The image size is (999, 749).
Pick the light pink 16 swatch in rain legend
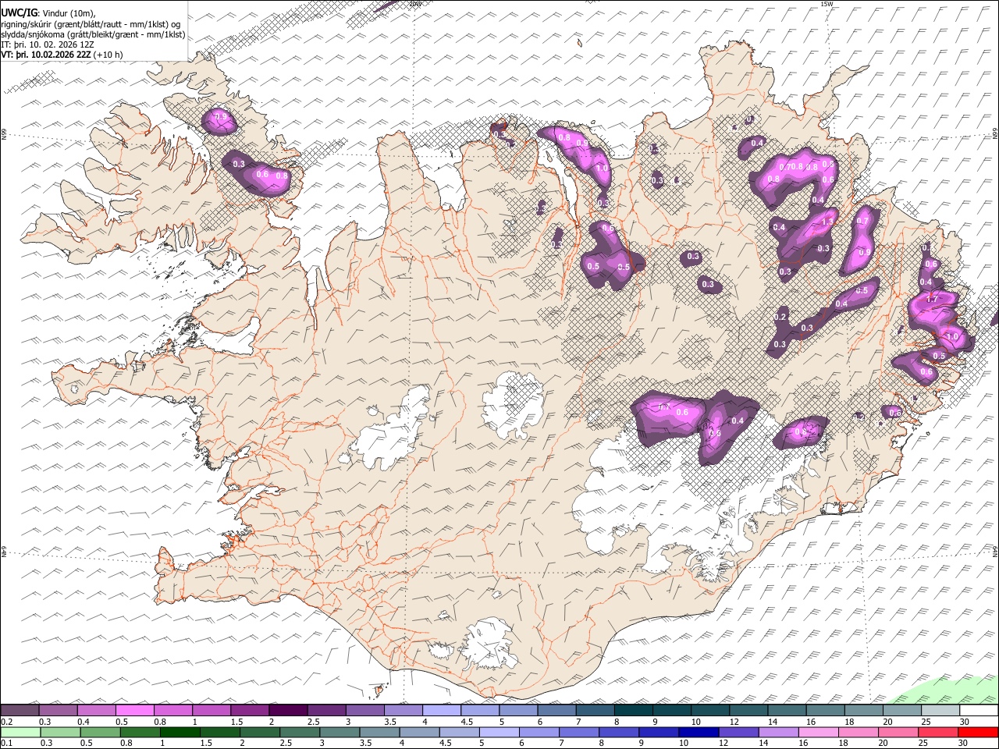[816, 732]
